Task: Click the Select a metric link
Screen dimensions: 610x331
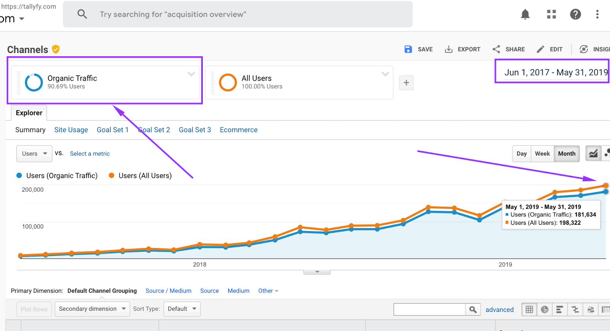Action: 90,154
